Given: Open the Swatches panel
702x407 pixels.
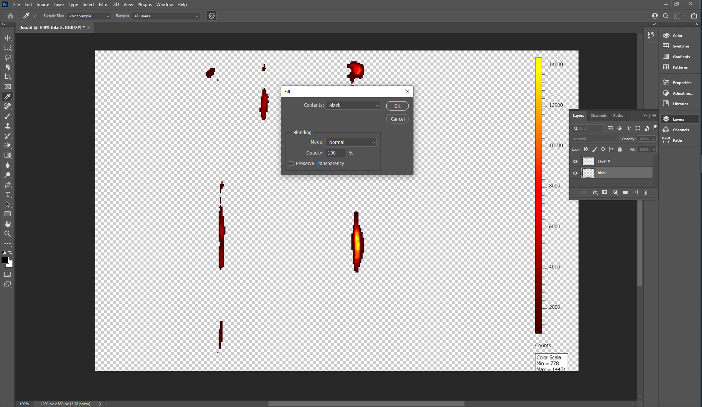Looking at the screenshot, I should tap(680, 46).
